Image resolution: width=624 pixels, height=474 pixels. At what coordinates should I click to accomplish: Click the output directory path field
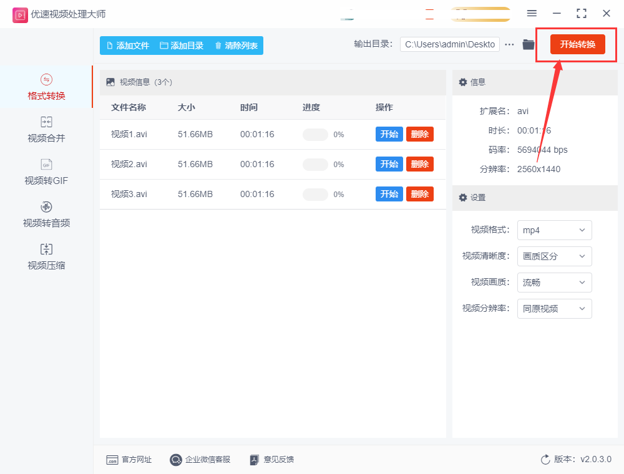449,44
